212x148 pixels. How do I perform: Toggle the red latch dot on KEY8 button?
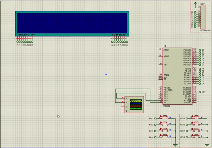(x=192, y=135)
